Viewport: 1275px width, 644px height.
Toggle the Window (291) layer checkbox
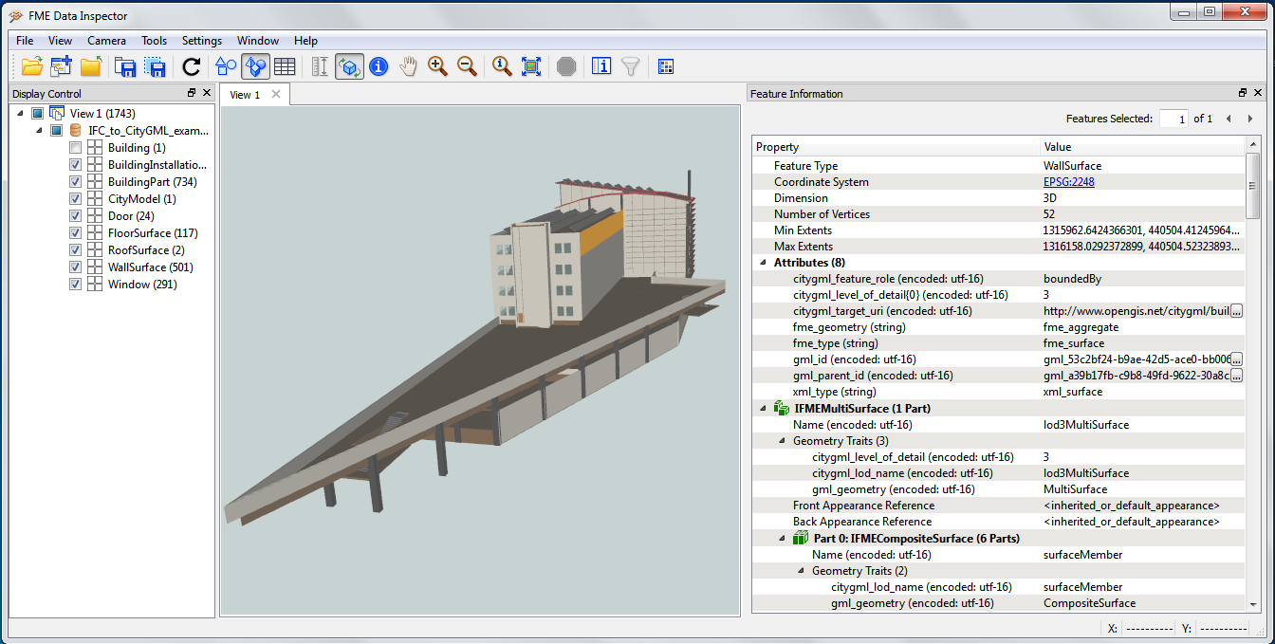[x=76, y=285]
